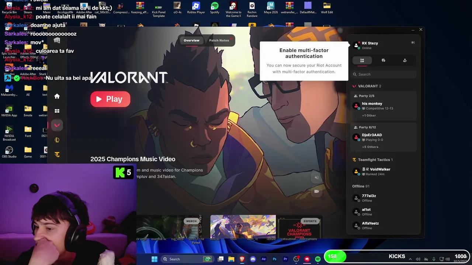472x265 pixels.
Task: Toggle the background video camera icon
Action: [x=316, y=191]
